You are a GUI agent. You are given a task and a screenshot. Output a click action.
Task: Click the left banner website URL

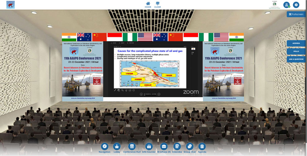(x=83, y=98)
